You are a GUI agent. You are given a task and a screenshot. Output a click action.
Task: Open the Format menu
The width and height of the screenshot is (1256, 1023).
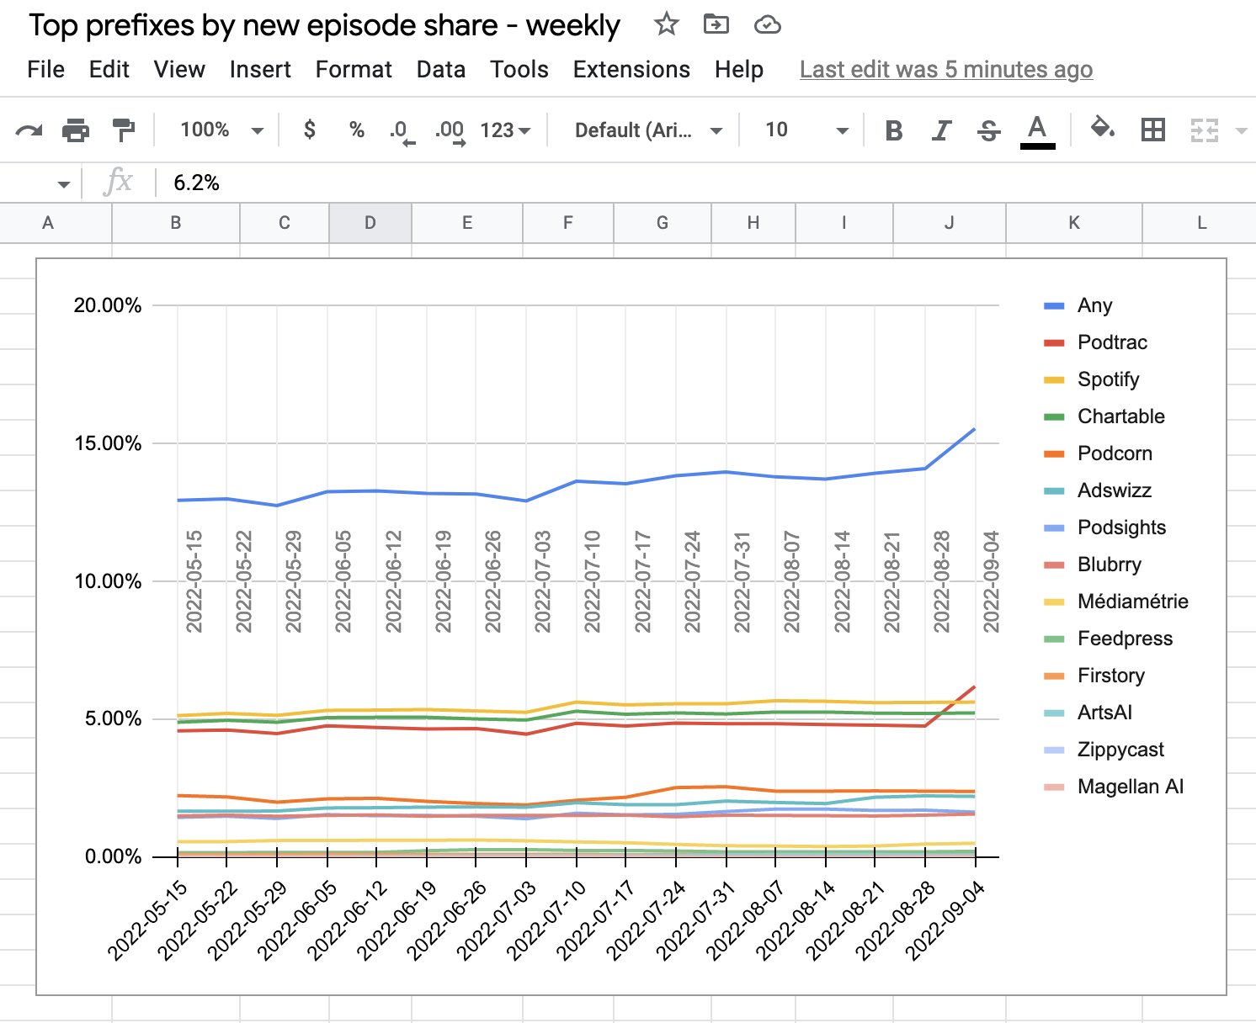click(354, 69)
